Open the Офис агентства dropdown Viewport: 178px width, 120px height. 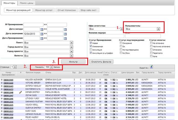(106, 29)
